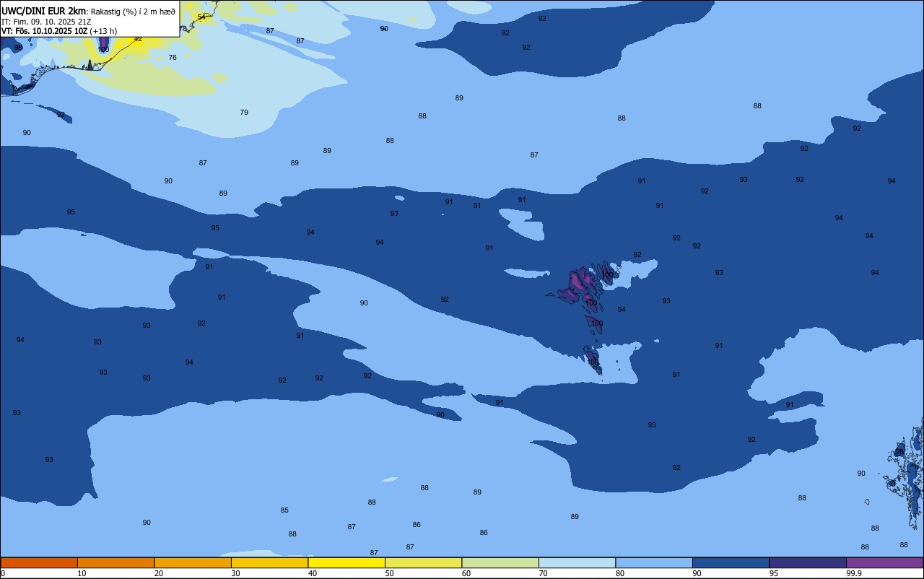Click the '60' legend tick label
This screenshot has width=924, height=579.
tap(466, 573)
